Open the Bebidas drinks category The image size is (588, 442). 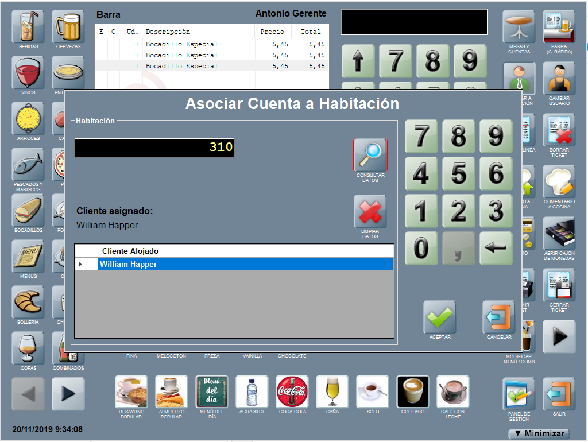point(28,26)
